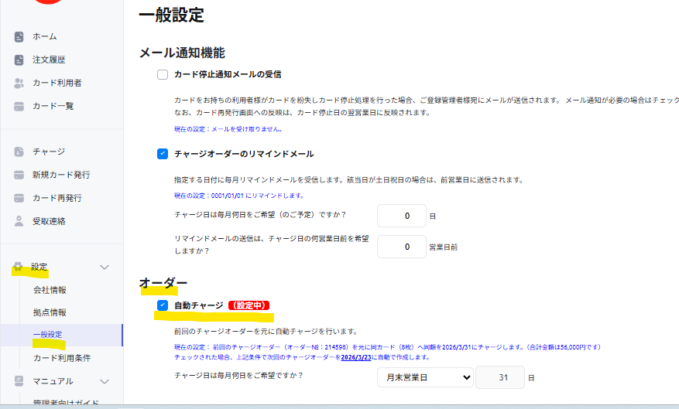Go to 拠点情報 menu item

[x=50, y=312]
